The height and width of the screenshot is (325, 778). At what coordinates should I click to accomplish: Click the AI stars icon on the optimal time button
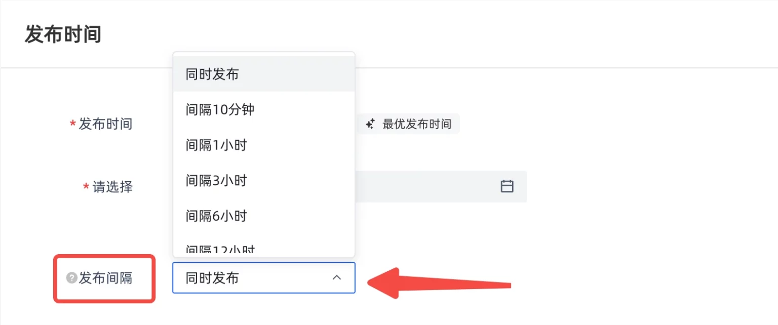[369, 123]
